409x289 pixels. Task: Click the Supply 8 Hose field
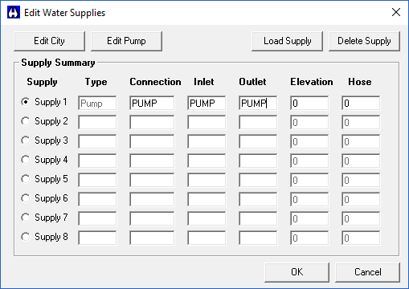(x=361, y=238)
